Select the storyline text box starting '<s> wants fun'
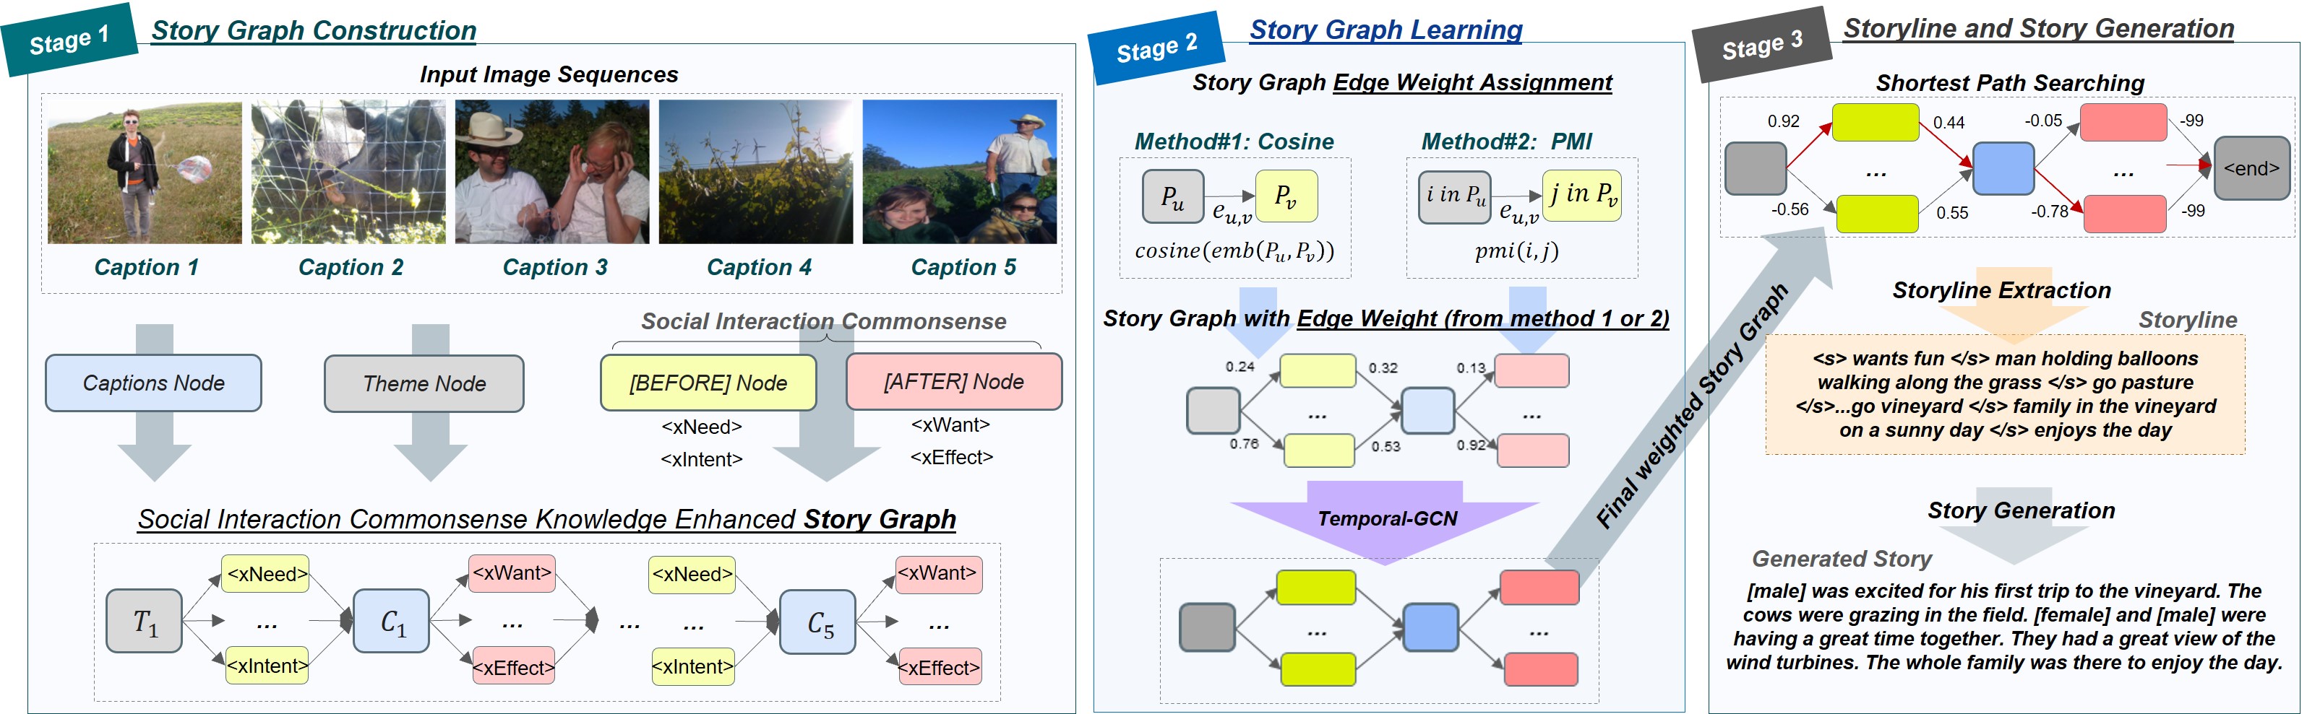The image size is (2307, 714). coord(2005,395)
